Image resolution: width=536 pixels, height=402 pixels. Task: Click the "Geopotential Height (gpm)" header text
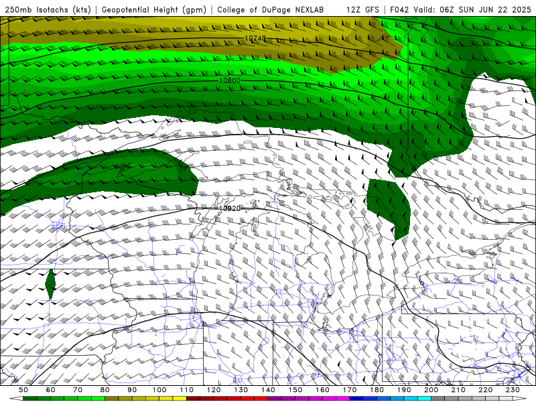click(154, 10)
